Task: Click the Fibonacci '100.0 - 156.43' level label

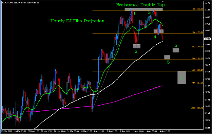Action: coord(197,108)
